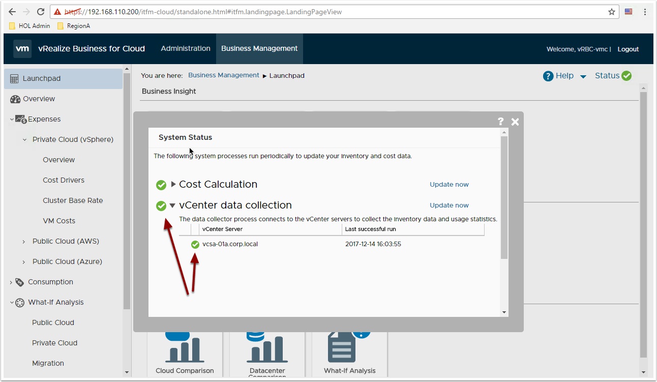Open Public Cloud under What-If Analysis
Image resolution: width=657 pixels, height=382 pixels.
click(53, 323)
